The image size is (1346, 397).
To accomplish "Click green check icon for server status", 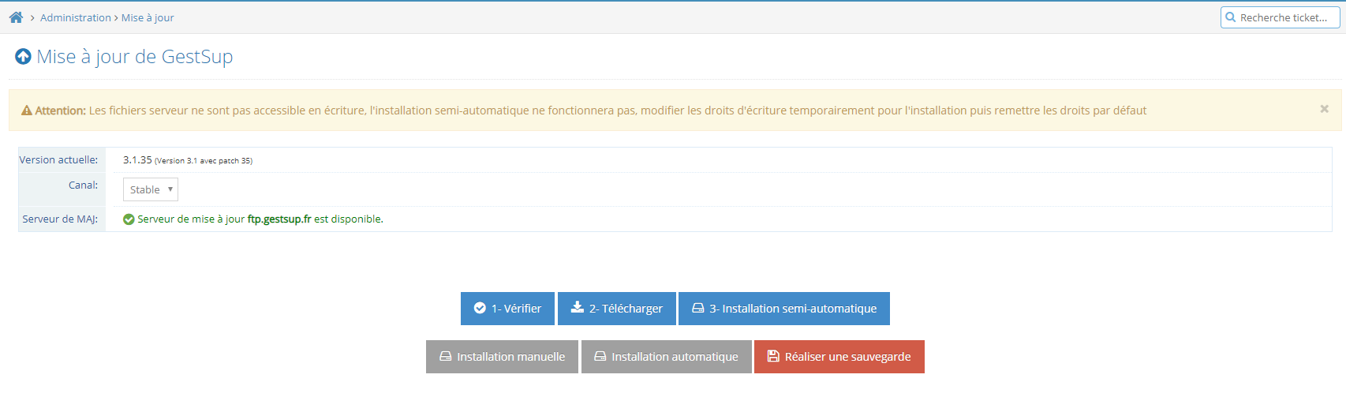I will point(129,219).
